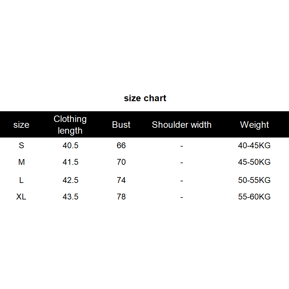Screen dimensions: 289x289
Task: Click the "size chart" title text
Action: point(145,98)
